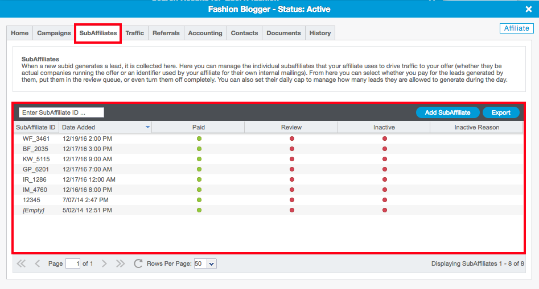Select the IR_1286 subaffiliate ID
This screenshot has height=289, width=539.
pos(34,179)
